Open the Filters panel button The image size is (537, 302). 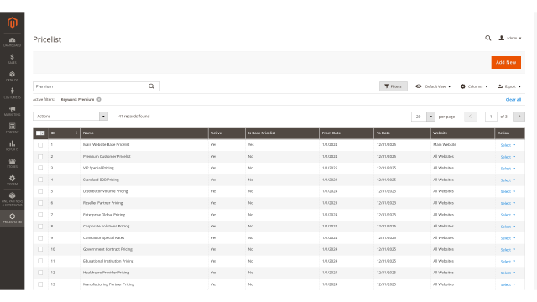point(394,86)
